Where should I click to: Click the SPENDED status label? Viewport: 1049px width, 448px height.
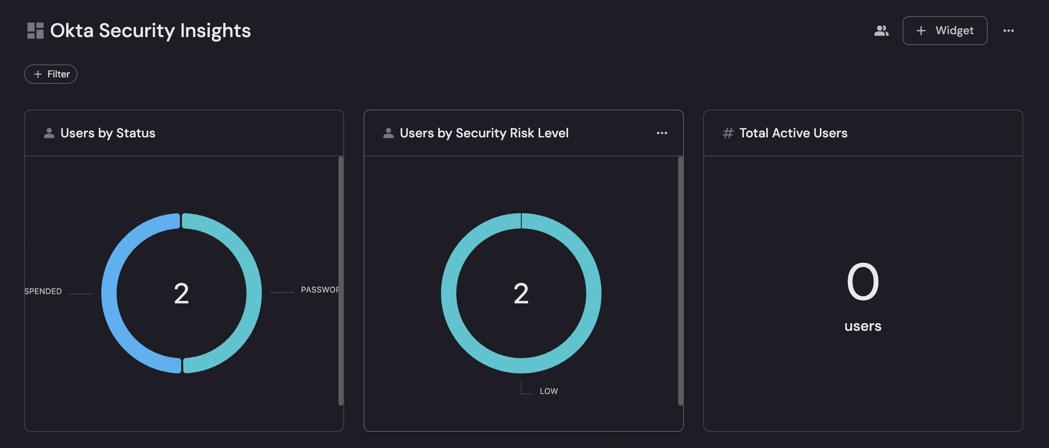(43, 291)
